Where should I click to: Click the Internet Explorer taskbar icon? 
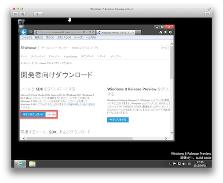(x=20, y=164)
